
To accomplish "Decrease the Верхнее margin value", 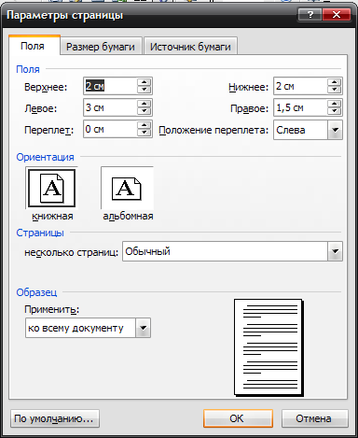I will click(x=144, y=90).
